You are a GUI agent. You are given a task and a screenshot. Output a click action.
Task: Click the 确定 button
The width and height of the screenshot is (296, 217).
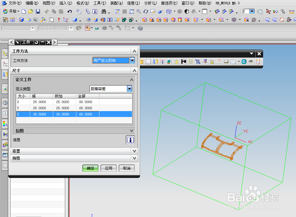pos(90,168)
